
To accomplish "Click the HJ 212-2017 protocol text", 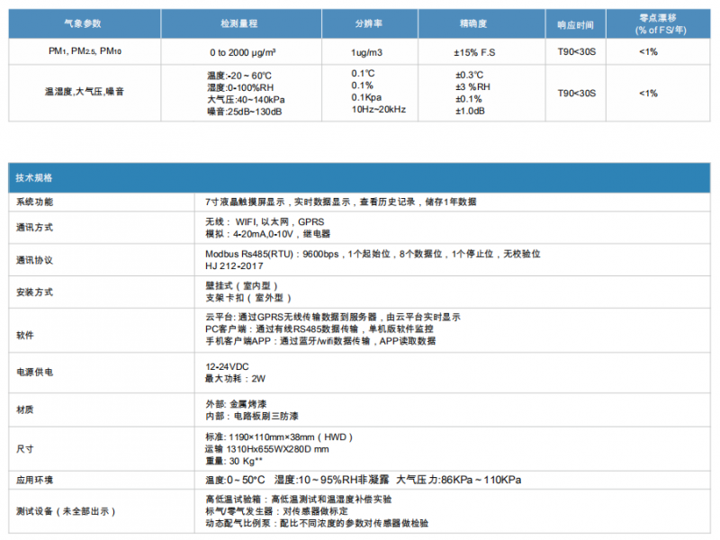I will [x=234, y=265].
